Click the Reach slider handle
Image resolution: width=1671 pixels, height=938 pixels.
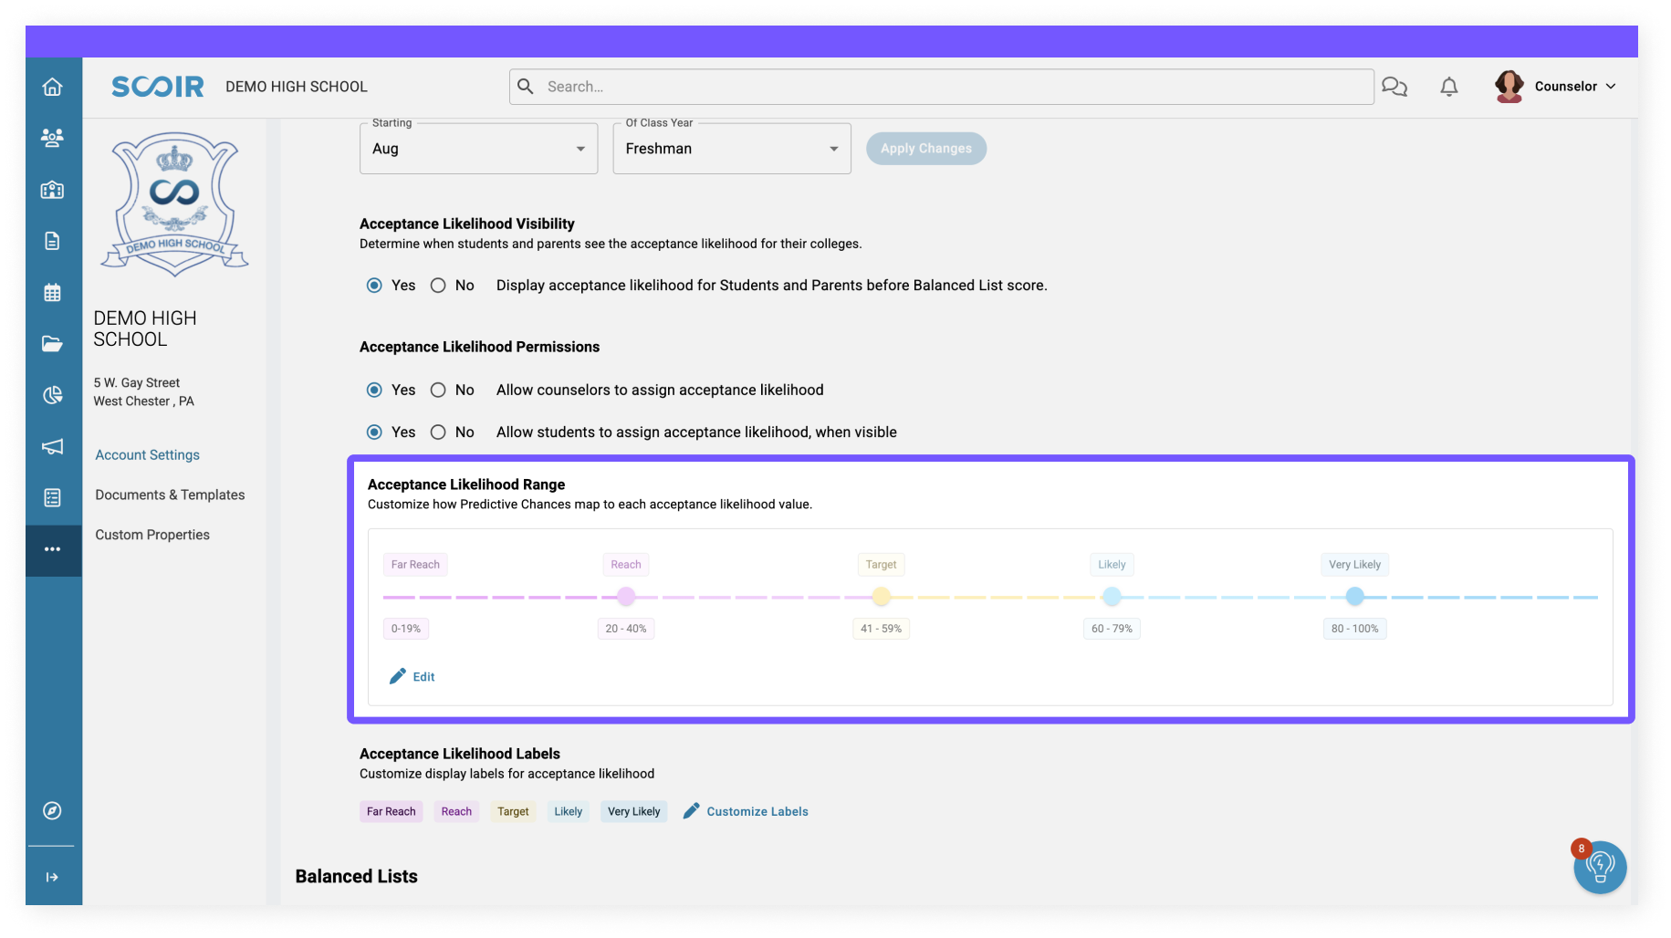[626, 597]
